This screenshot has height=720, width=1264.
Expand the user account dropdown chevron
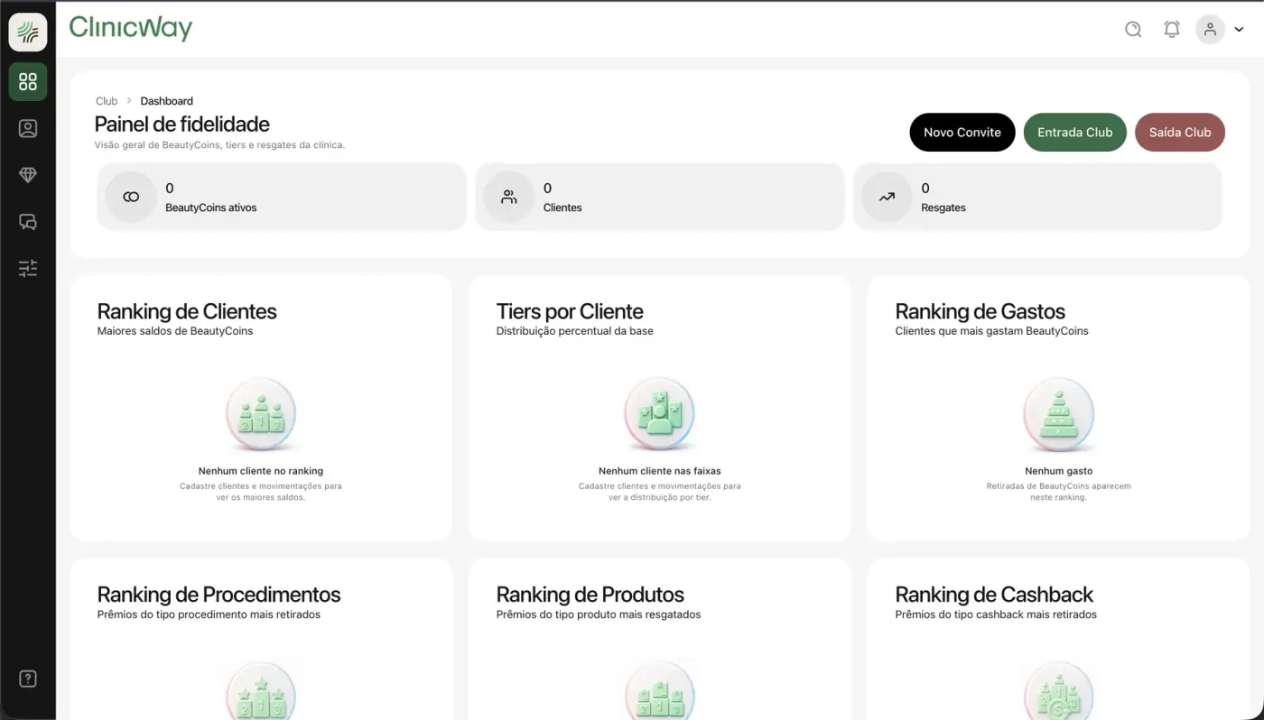1239,30
